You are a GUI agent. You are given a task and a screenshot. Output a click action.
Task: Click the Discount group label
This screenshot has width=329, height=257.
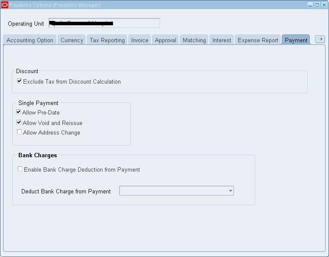click(27, 71)
